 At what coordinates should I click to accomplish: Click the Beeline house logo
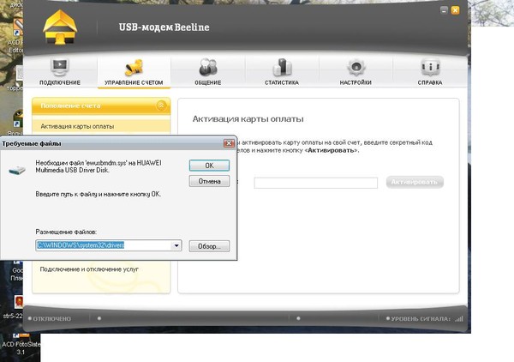tap(60, 27)
